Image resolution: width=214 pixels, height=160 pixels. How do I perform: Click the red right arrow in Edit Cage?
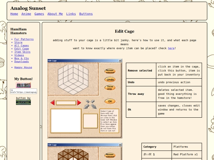coord(79,103)
